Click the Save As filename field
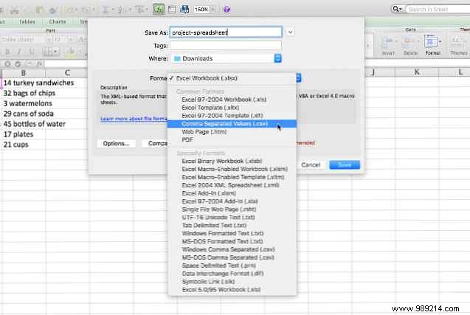470x315 pixels. coord(226,32)
